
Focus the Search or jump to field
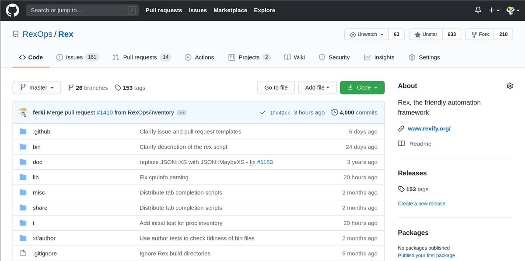[82, 10]
